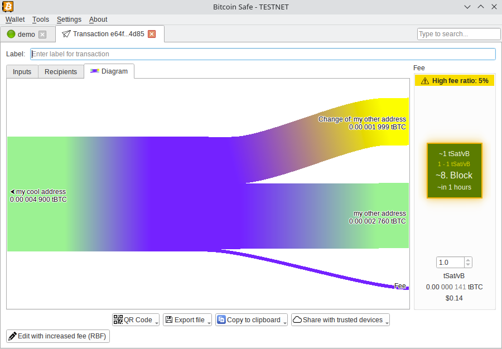Click Copy to clipboard button
The width and height of the screenshot is (502, 349).
tap(252, 319)
